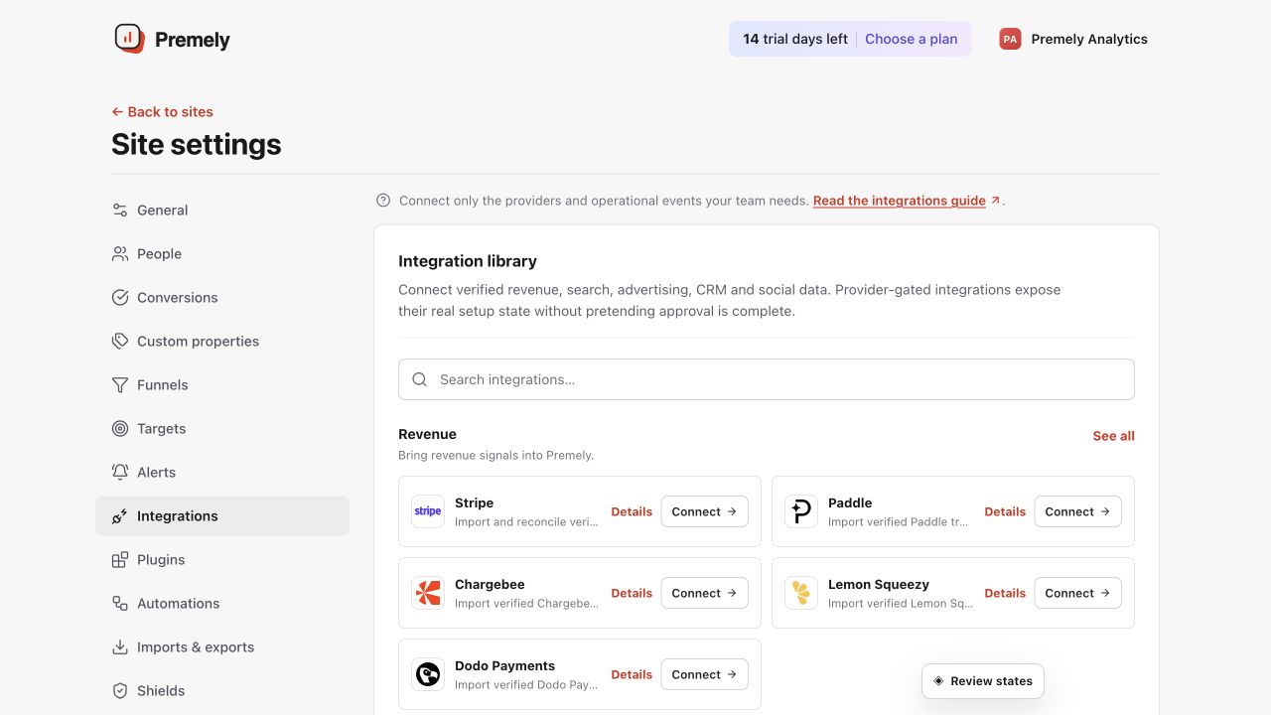1271x715 pixels.
Task: Click the magnifier icon in search box
Action: (420, 379)
